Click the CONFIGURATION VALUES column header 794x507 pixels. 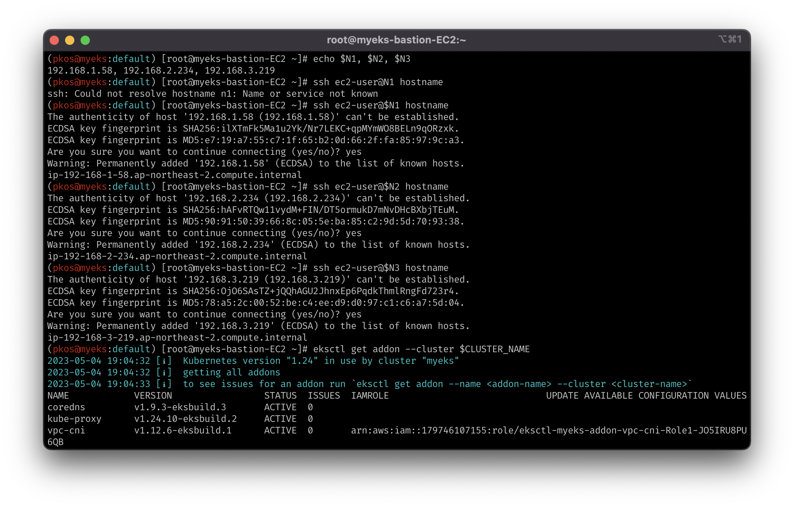pyautogui.click(x=693, y=396)
